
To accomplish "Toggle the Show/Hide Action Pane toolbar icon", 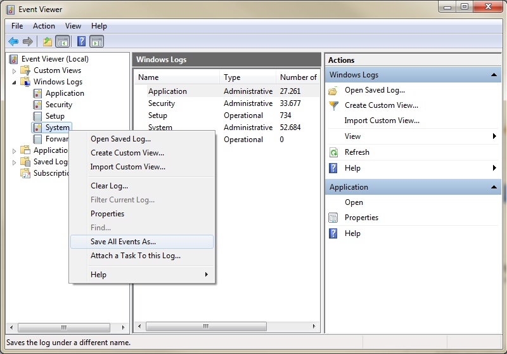I will 97,41.
